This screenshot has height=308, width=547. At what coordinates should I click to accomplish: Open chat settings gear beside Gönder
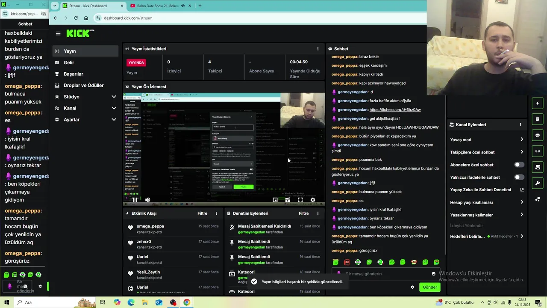pos(412,287)
